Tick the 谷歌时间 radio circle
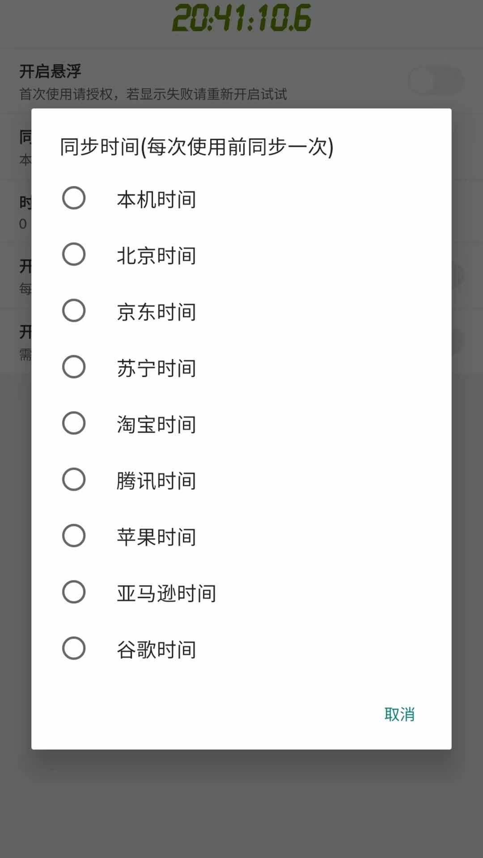The width and height of the screenshot is (483, 858). [74, 648]
